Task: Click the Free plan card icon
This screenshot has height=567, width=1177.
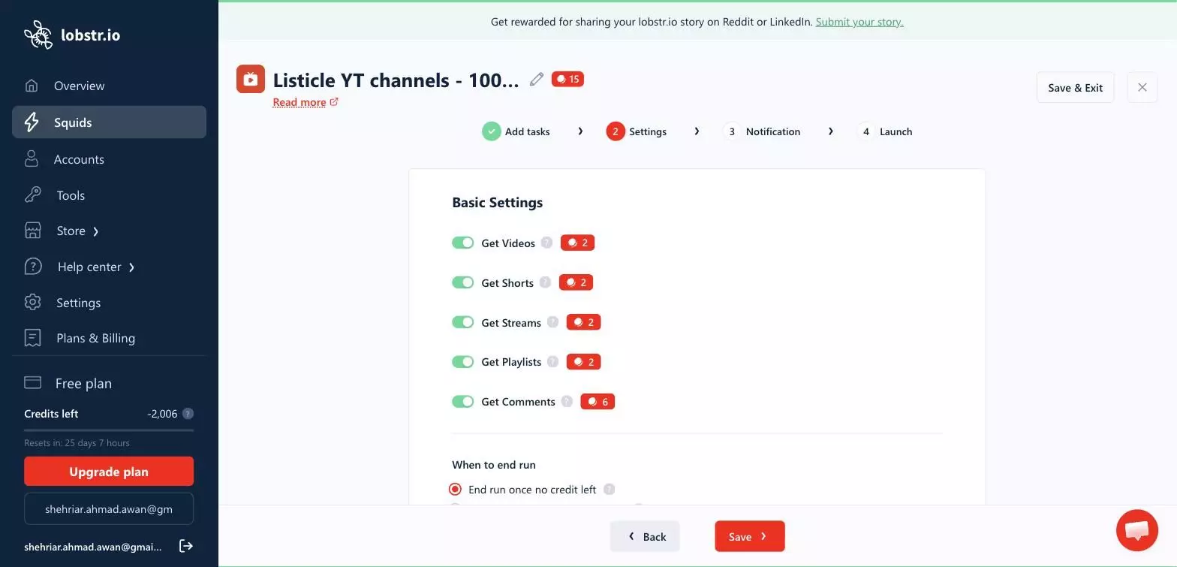Action: [x=32, y=383]
